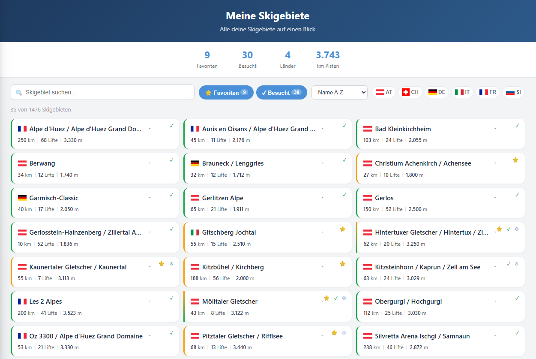Click the snowflake icon on Mölltaler Gletscher card

(x=344, y=298)
